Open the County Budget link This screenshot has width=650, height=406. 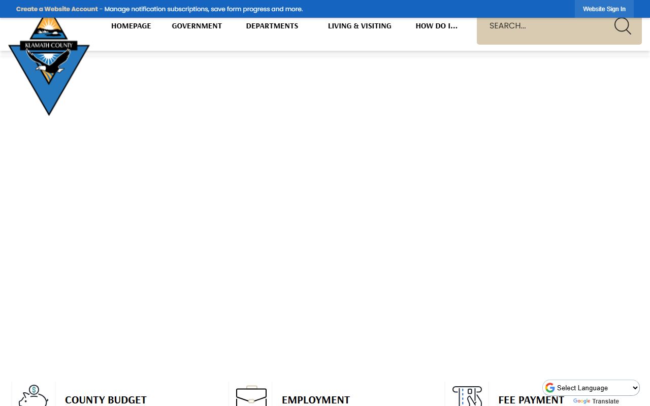point(106,400)
